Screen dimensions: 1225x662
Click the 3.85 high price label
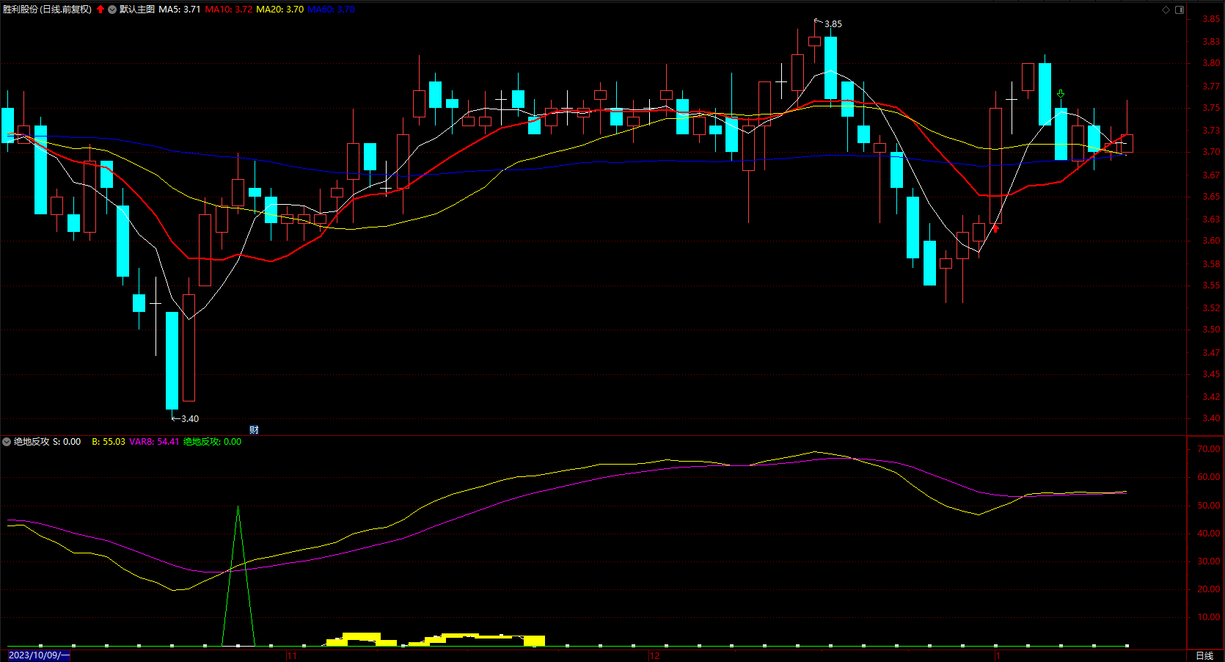(x=833, y=24)
